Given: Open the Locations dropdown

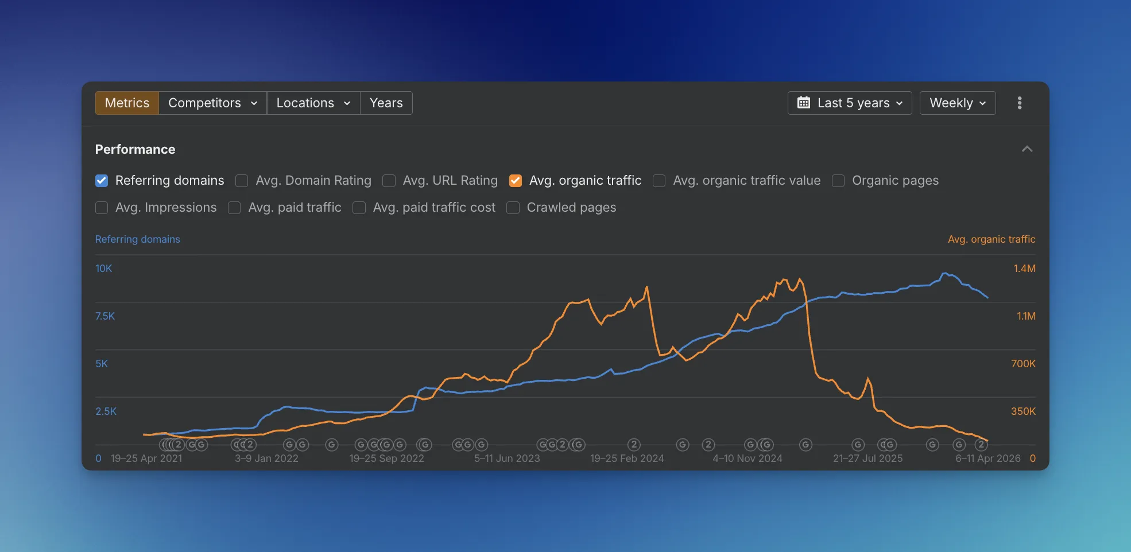Looking at the screenshot, I should click(313, 103).
